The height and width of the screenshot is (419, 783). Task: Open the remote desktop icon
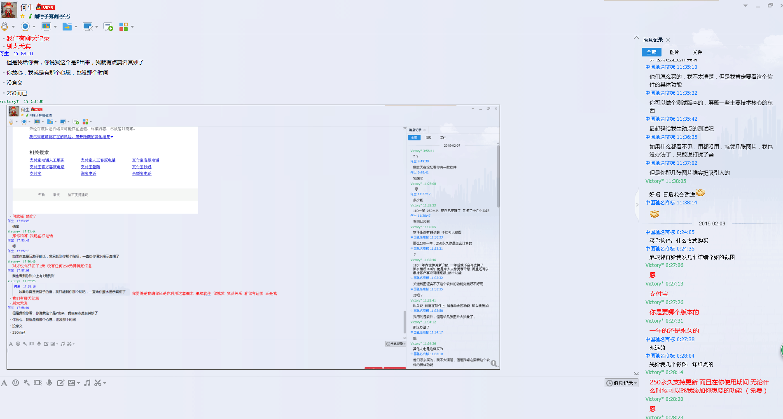[x=87, y=27]
